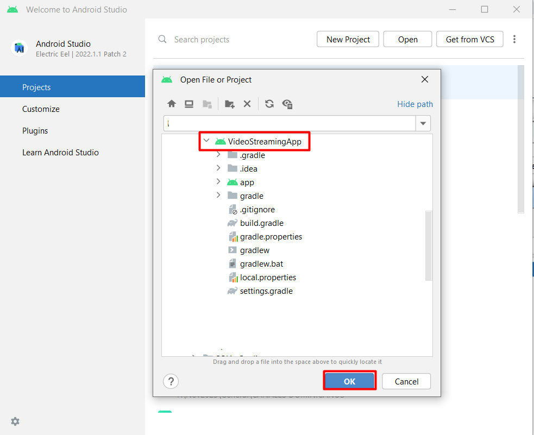
Task: Expand the .gradle folder
Action: click(218, 155)
